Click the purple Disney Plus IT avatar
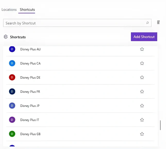Image resolution: width=166 pixels, height=149 pixels. pos(12,120)
